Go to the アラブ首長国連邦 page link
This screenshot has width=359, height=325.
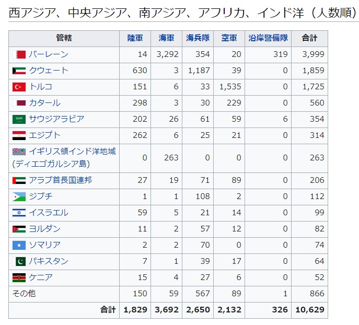(60, 181)
